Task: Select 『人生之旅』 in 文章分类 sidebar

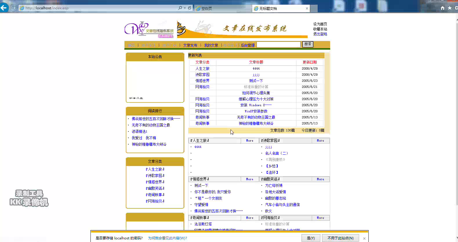Action: [x=155, y=169]
